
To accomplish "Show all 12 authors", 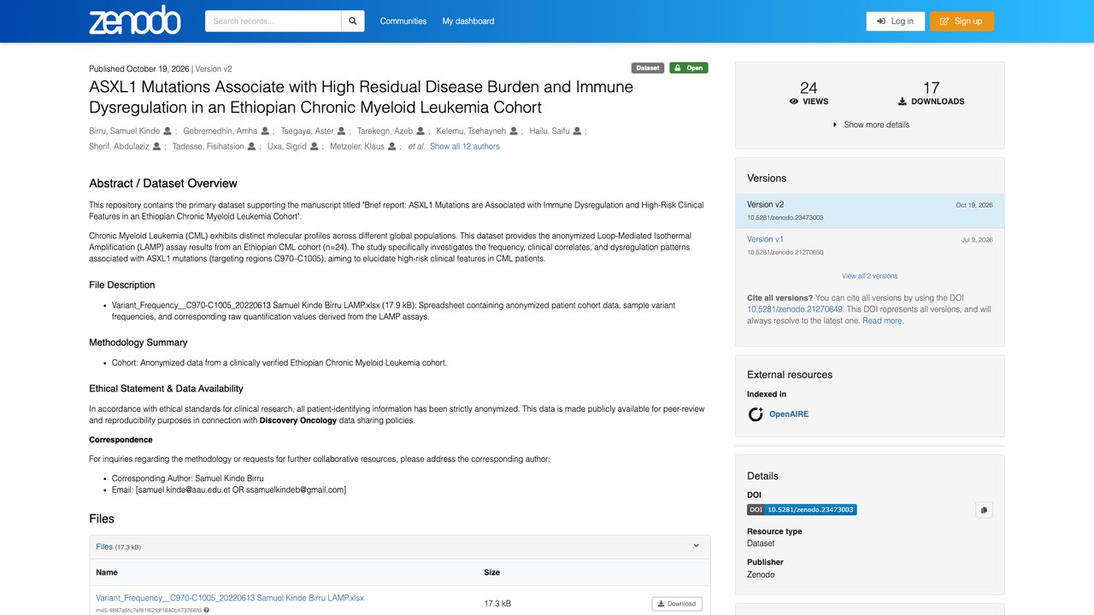I will click(x=465, y=146).
